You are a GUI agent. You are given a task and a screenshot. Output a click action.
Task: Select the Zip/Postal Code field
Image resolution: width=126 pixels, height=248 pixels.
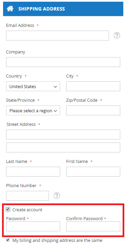tap(93, 111)
